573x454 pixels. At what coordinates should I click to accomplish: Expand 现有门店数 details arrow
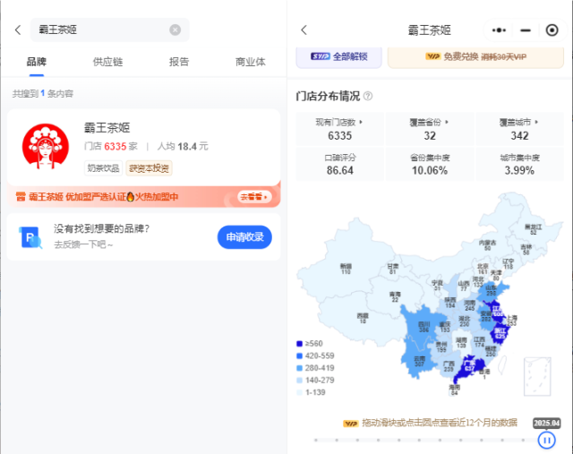(361, 122)
